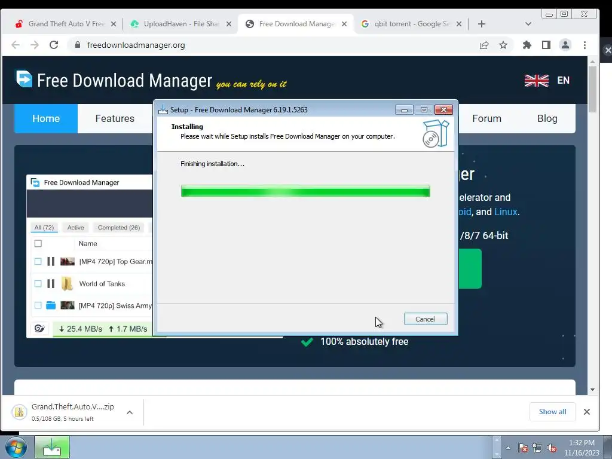This screenshot has width=612, height=459.
Task: Tick the checkbox for Swiss Army row
Action: tap(38, 305)
